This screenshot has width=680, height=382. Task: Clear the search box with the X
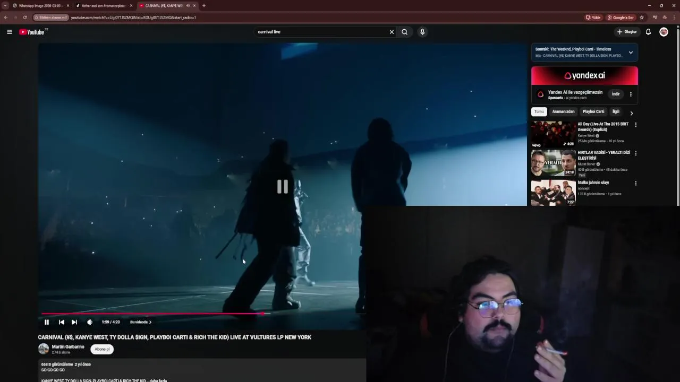(x=392, y=32)
